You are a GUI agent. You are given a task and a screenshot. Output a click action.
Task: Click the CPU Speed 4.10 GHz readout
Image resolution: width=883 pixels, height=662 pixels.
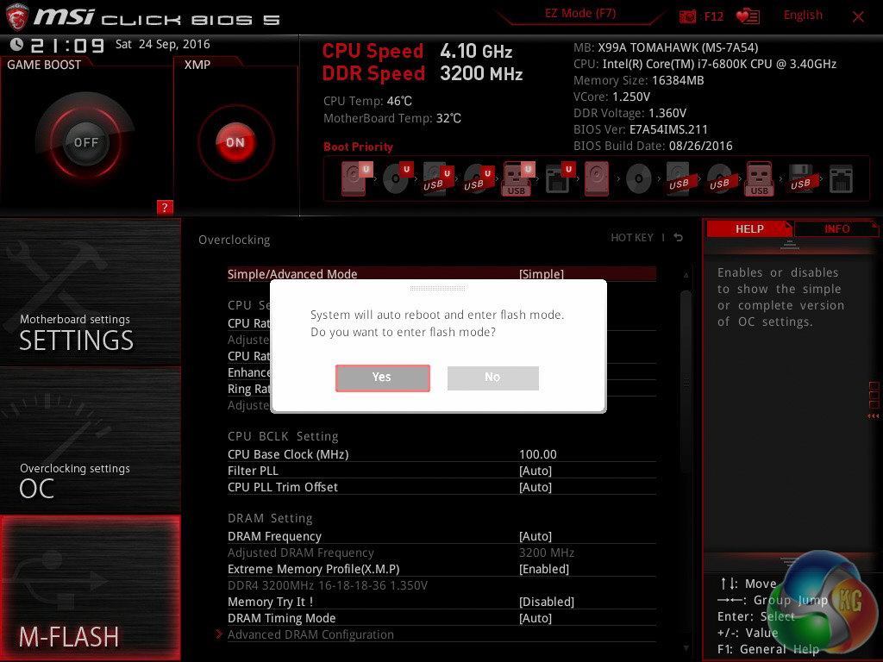(417, 51)
